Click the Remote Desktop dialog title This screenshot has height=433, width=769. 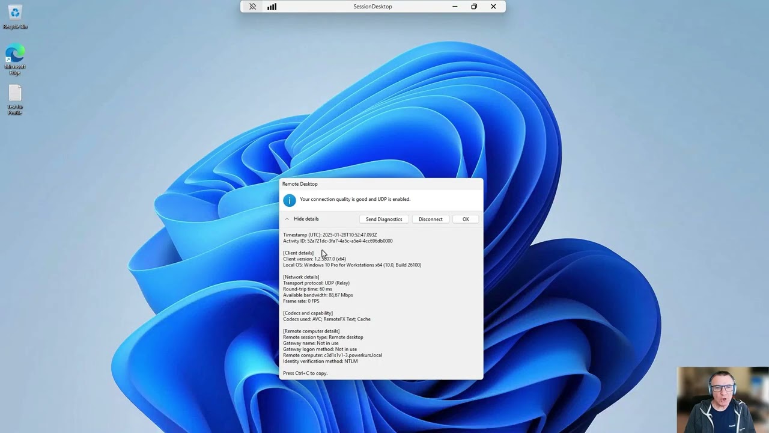tap(300, 184)
